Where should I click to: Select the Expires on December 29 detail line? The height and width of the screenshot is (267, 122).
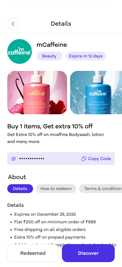pyautogui.click(x=45, y=214)
